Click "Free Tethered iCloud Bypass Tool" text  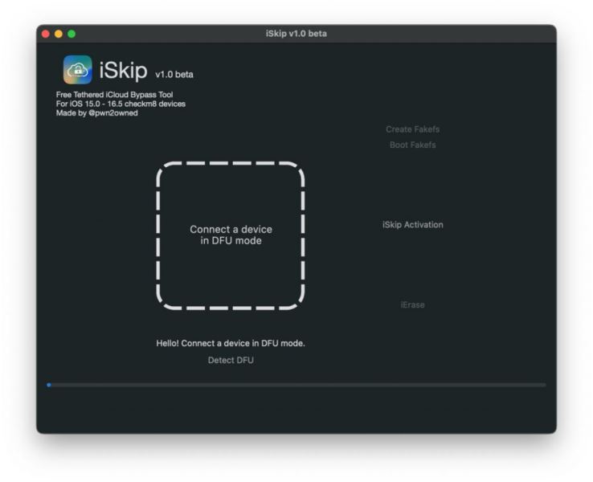(x=115, y=95)
